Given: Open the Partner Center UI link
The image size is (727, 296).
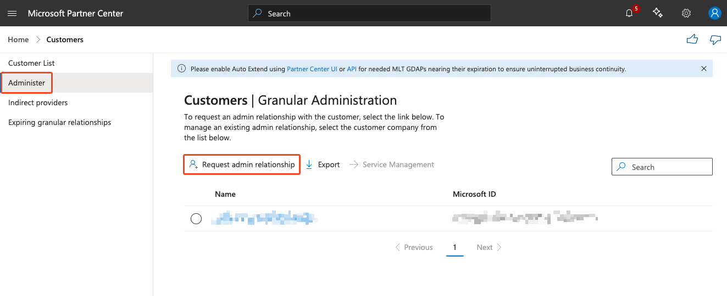Looking at the screenshot, I should [x=312, y=69].
